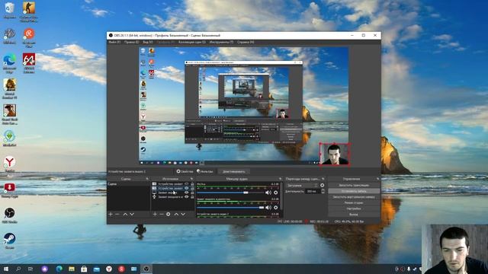Open Свойства of the selected source
The width and height of the screenshot is (488, 274).
click(x=185, y=171)
